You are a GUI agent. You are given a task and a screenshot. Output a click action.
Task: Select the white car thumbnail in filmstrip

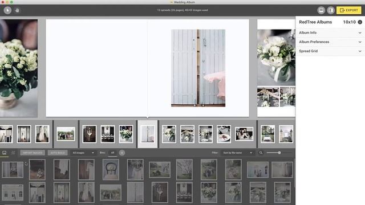(x=267, y=134)
